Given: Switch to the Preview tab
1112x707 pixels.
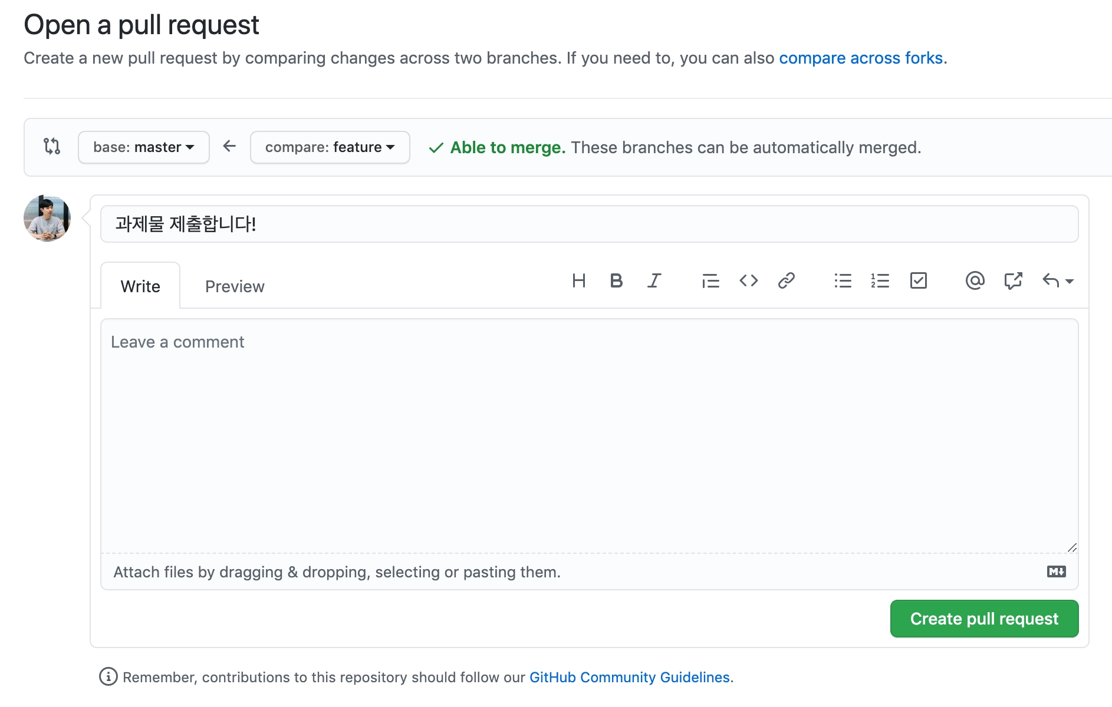Looking at the screenshot, I should click(235, 286).
